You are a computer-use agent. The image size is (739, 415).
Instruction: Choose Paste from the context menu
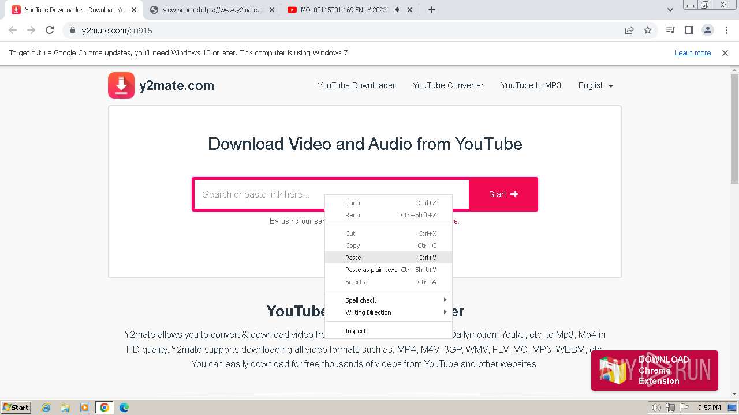pos(389,258)
